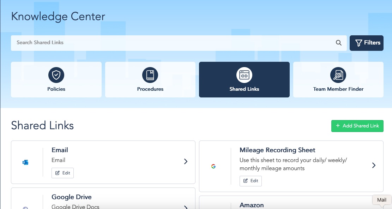
Task: Edit the Mileage Recording Sheet link
Action: coord(251,181)
